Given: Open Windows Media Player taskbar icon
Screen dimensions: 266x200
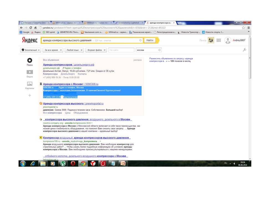Looking at the screenshot, I should coord(53,163).
